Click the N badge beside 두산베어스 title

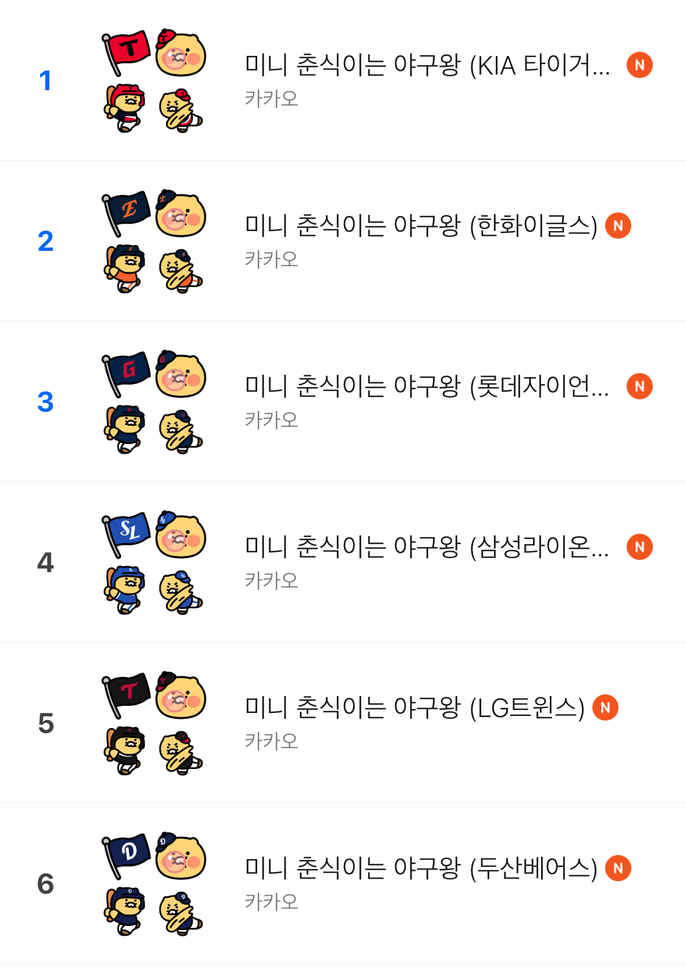point(618,868)
